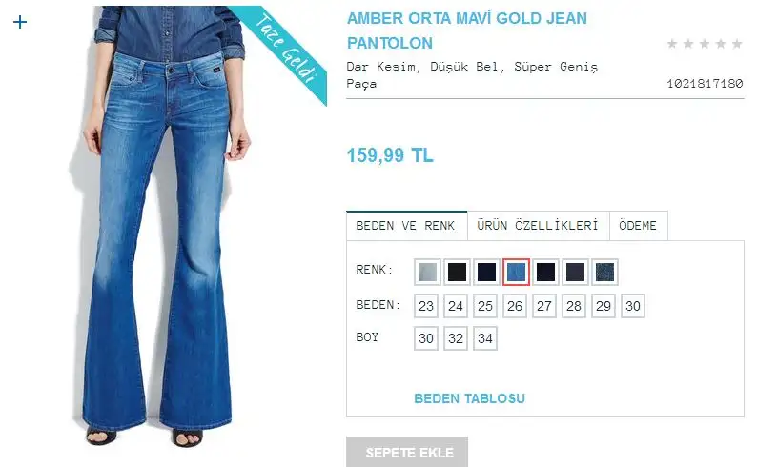Choose leg length 34
757x467 pixels.
pyautogui.click(x=485, y=338)
